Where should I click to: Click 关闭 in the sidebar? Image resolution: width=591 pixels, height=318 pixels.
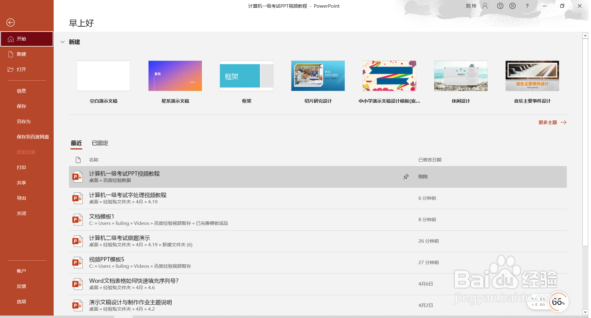pyautogui.click(x=27, y=214)
